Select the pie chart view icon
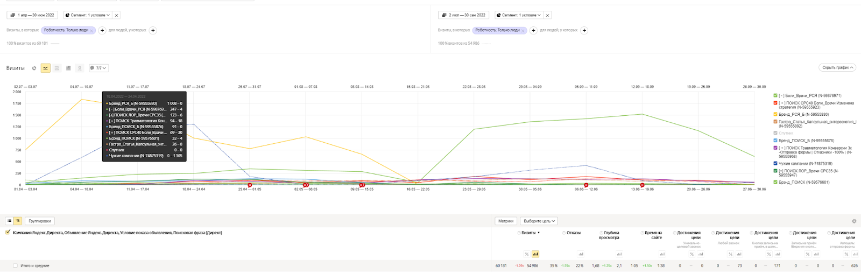Screen dimensions: 861x272 coord(34,68)
